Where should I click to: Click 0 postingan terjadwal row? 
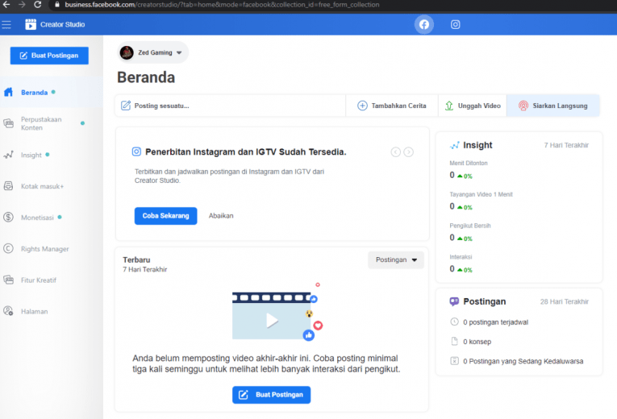pos(489,322)
